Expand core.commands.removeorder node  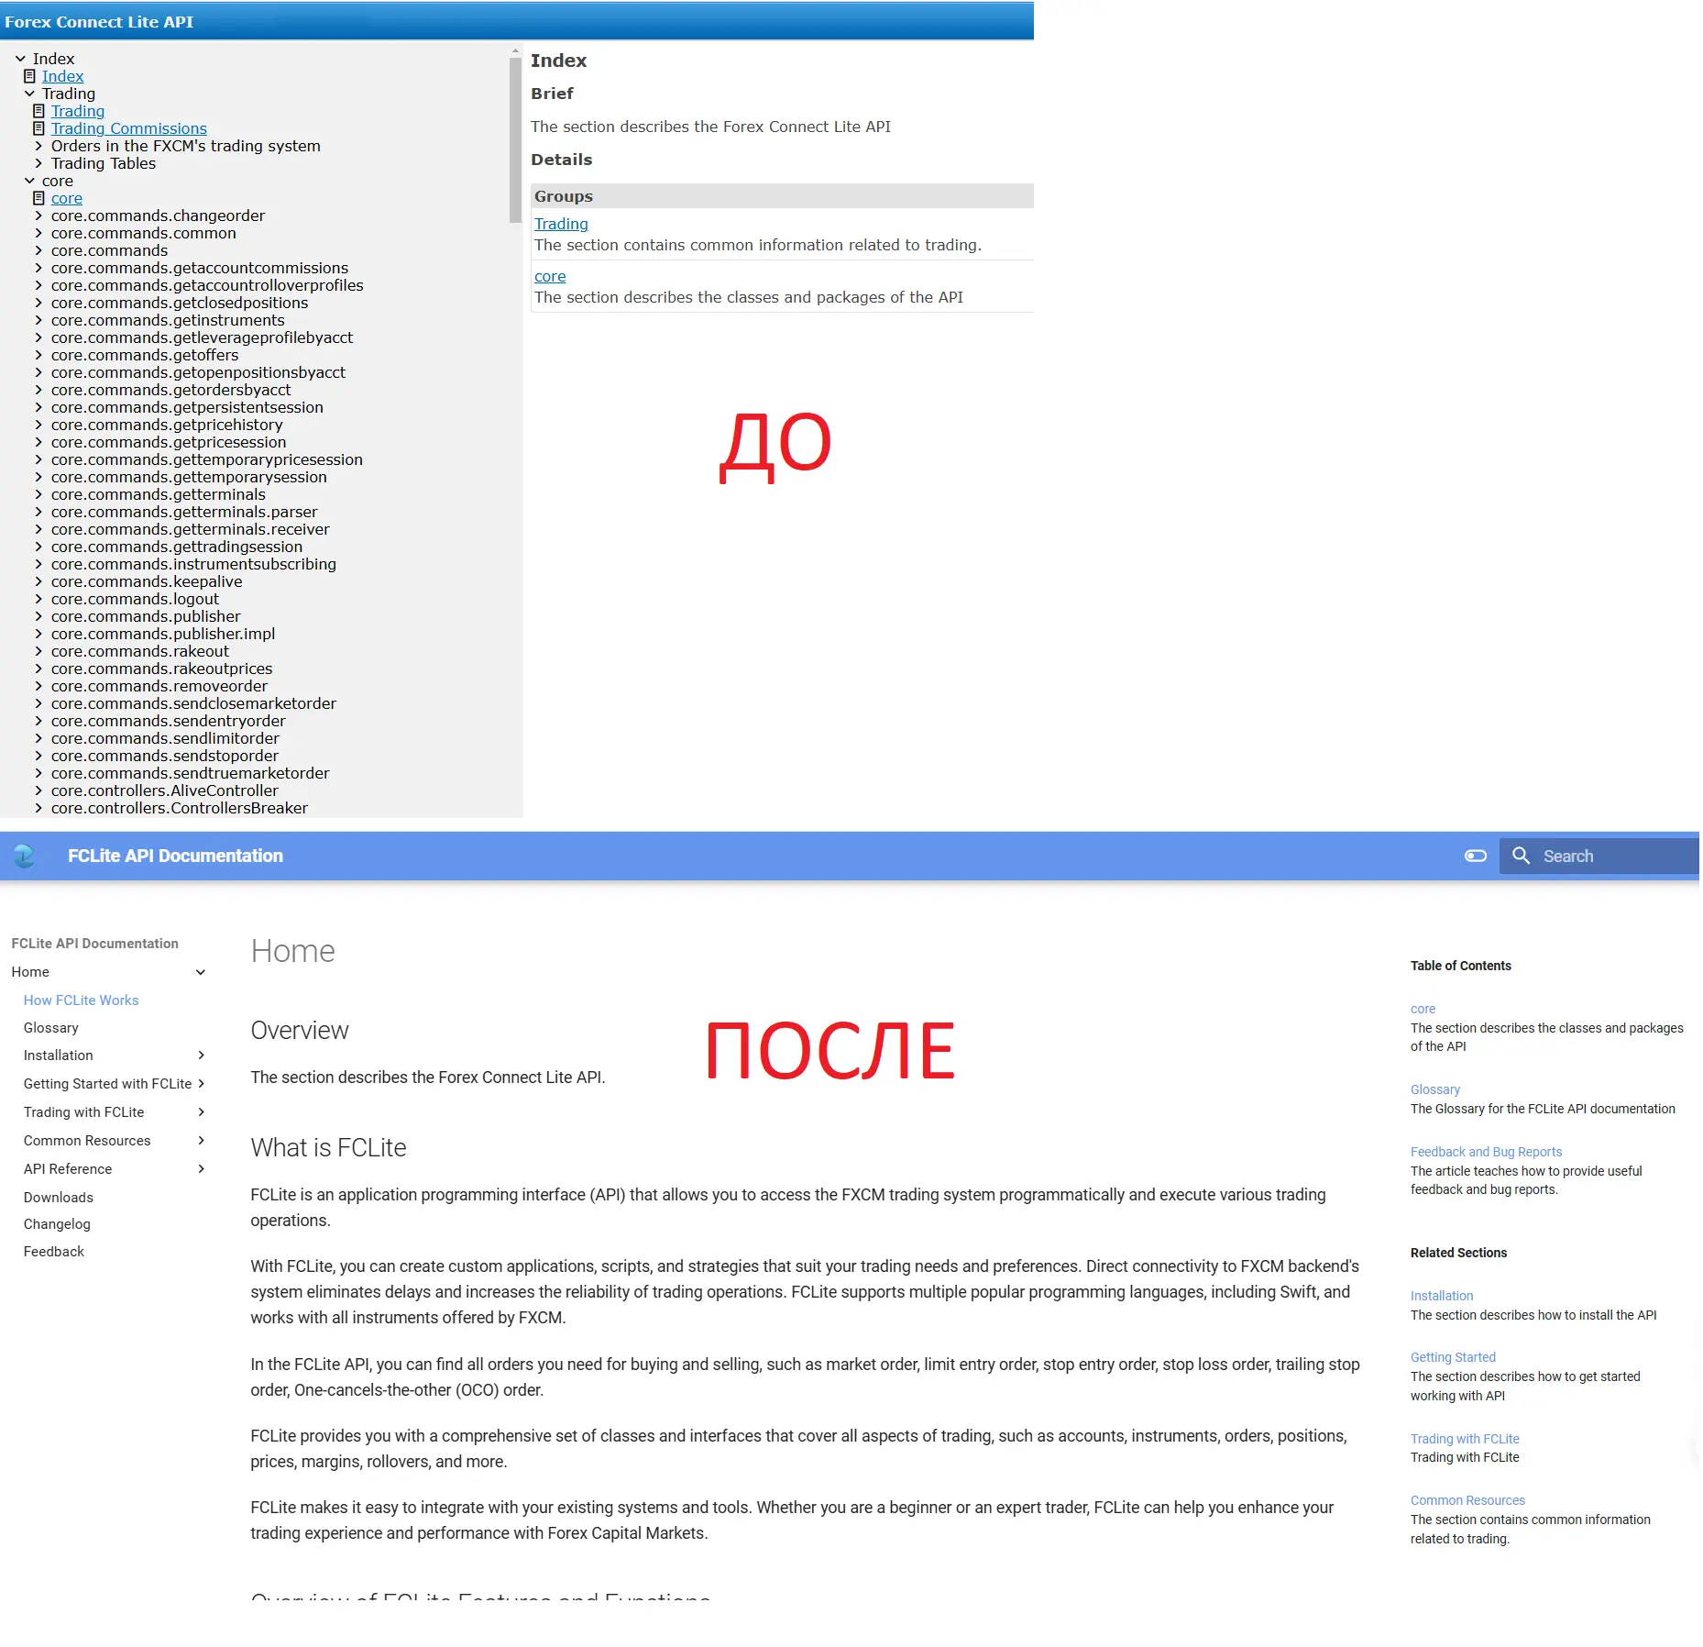pos(38,686)
